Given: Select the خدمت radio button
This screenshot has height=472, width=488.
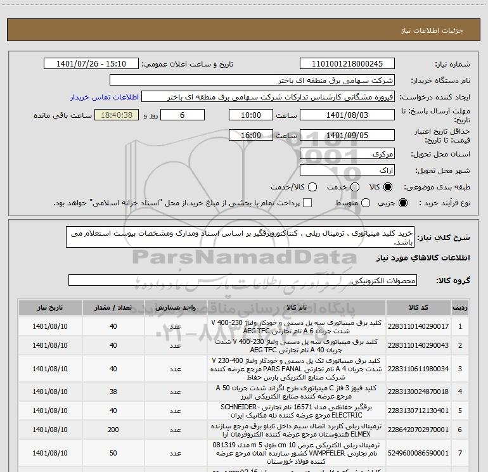Looking at the screenshot, I should point(355,187).
